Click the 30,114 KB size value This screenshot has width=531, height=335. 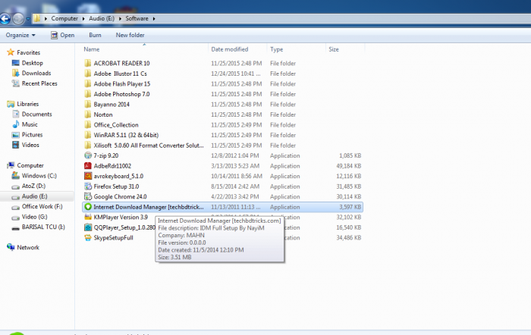[x=348, y=196]
